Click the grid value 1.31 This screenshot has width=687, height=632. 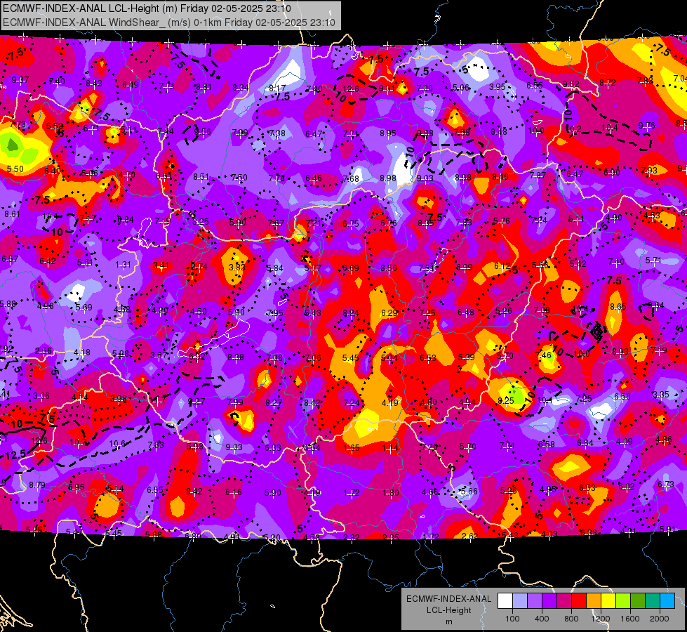[123, 265]
